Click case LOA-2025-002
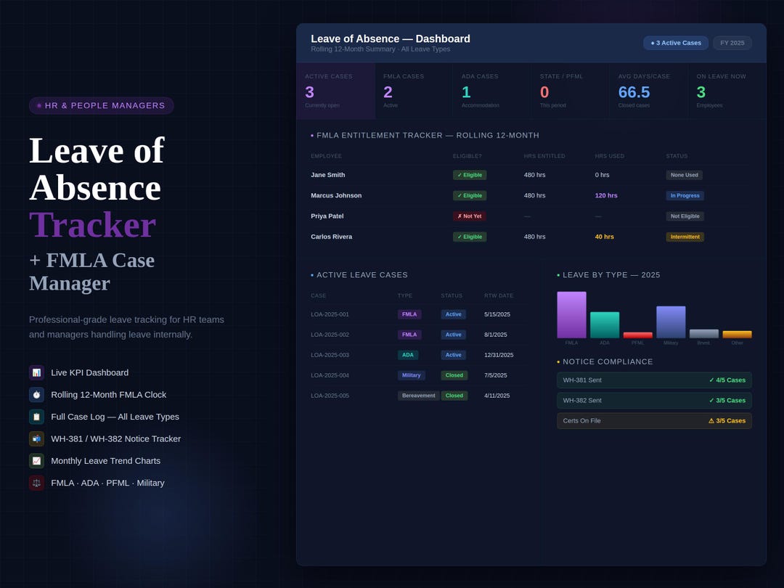Screen dimensions: 784x588 point(330,335)
